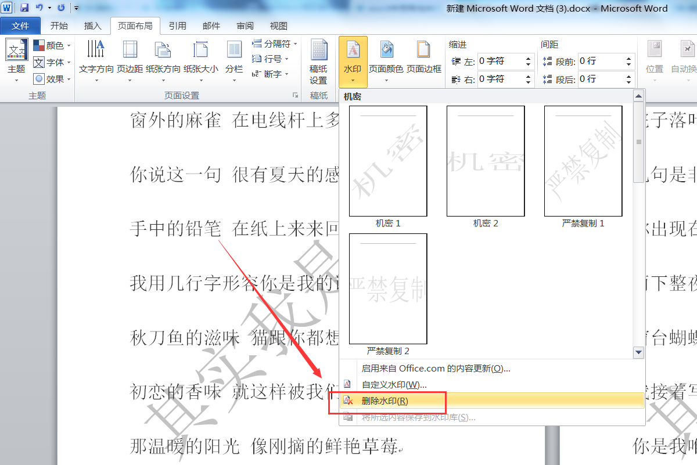This screenshot has height=465, width=697.
Task: Click the 文件 file button
Action: 20,26
